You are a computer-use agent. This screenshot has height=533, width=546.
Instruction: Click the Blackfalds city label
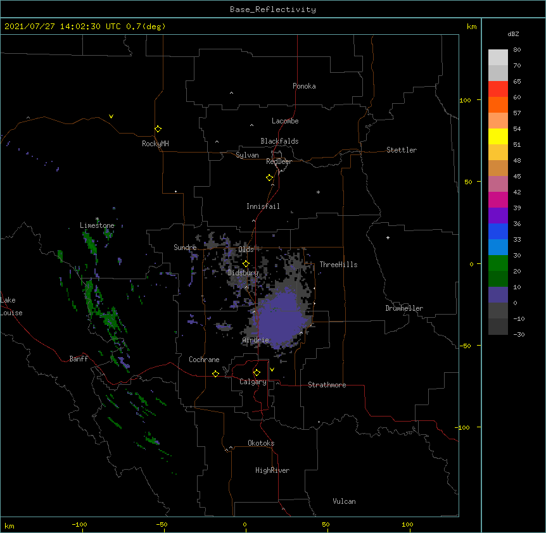[279, 141]
